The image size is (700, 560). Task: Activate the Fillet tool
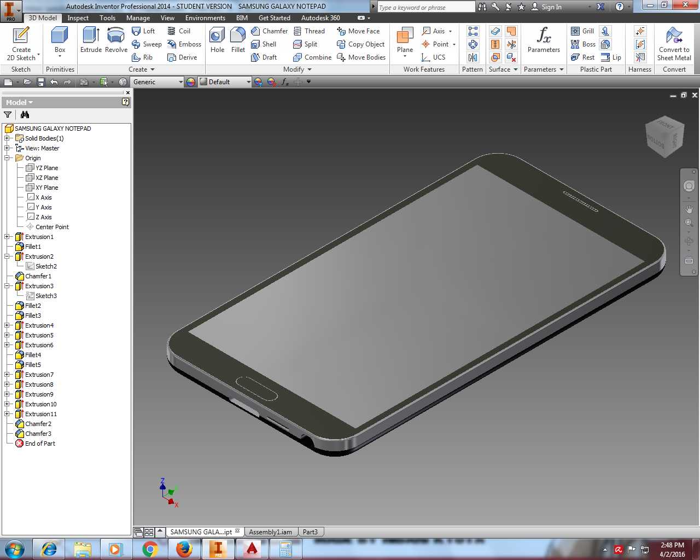(x=238, y=40)
